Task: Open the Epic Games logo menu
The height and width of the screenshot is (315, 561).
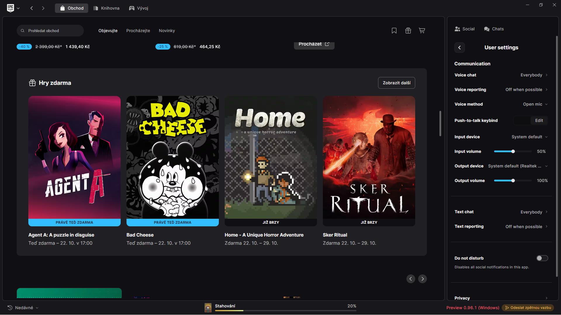Action: (x=13, y=8)
